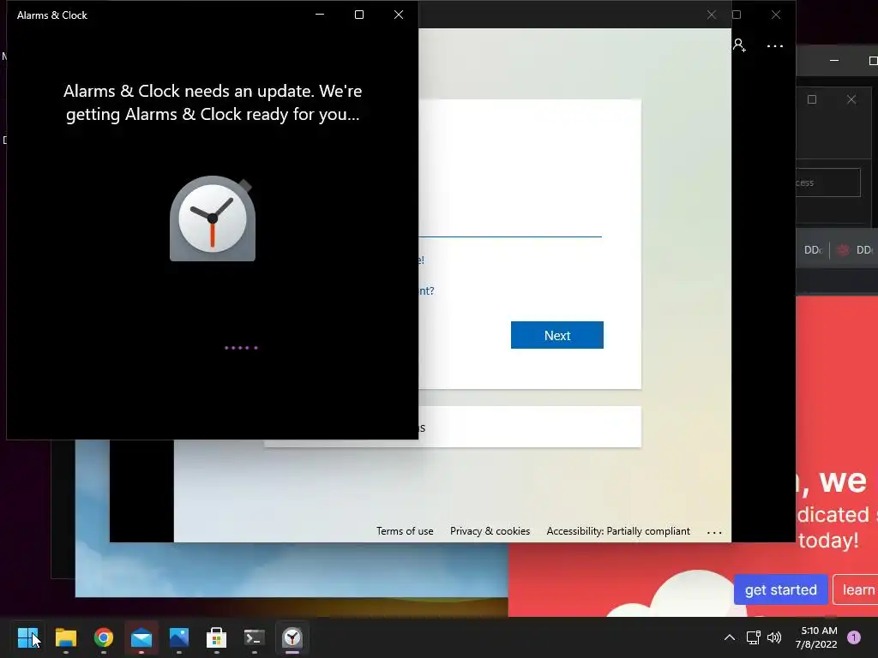Click the Alarms & Clock stopwatch logo
The height and width of the screenshot is (658, 878).
[x=213, y=219]
